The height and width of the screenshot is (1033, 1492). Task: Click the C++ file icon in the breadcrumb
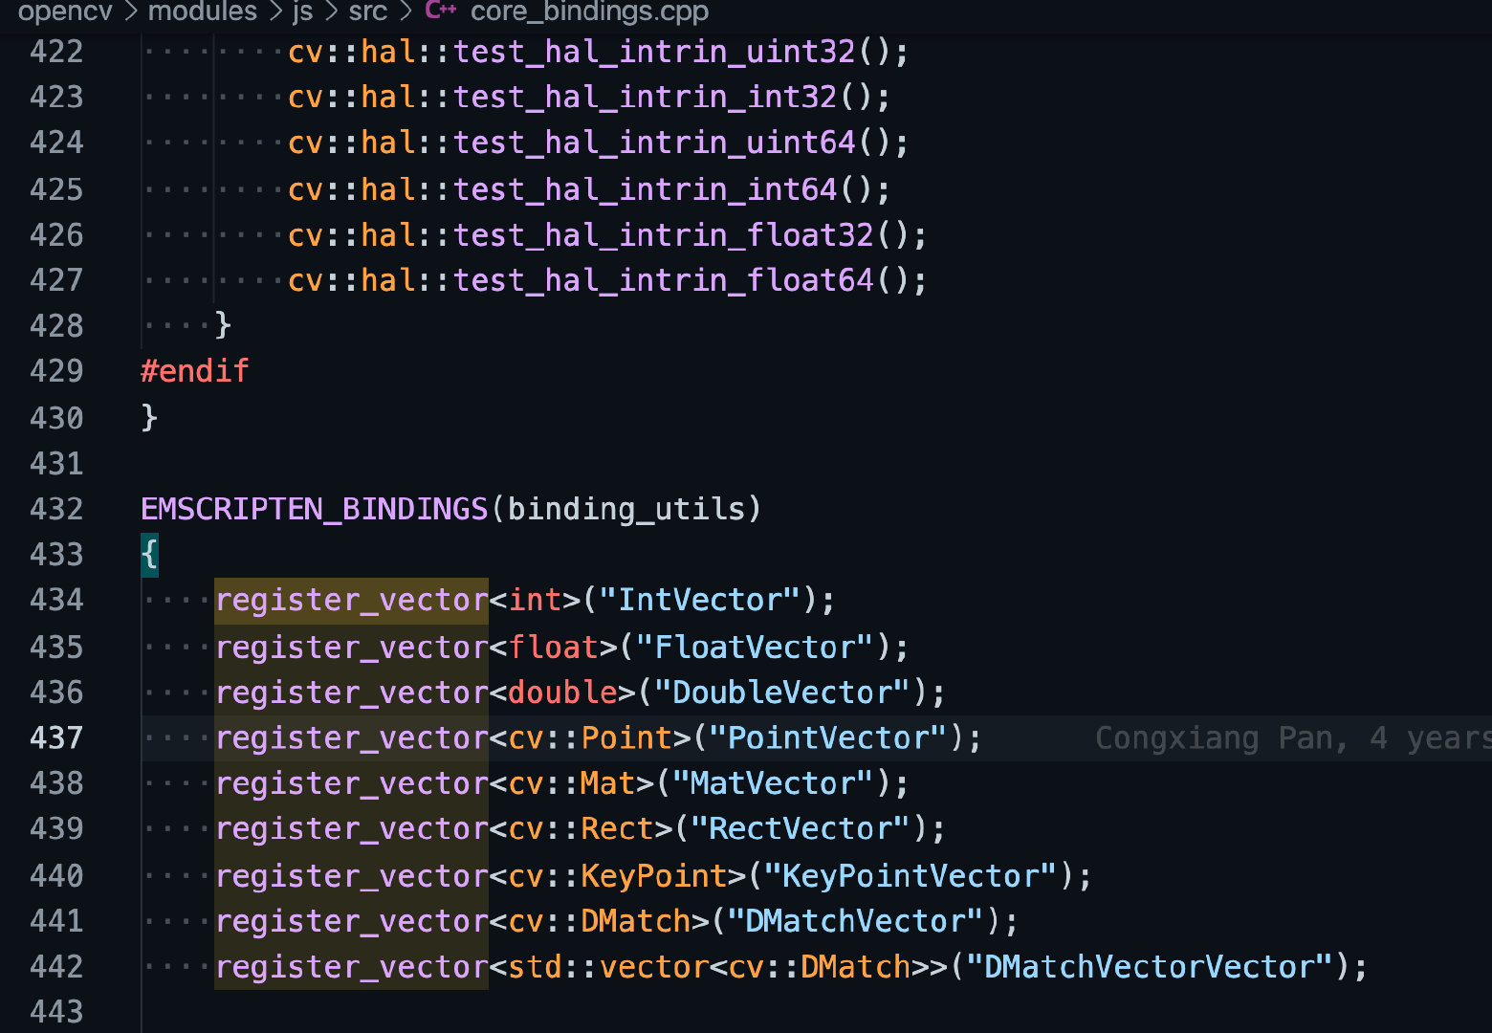pos(440,12)
